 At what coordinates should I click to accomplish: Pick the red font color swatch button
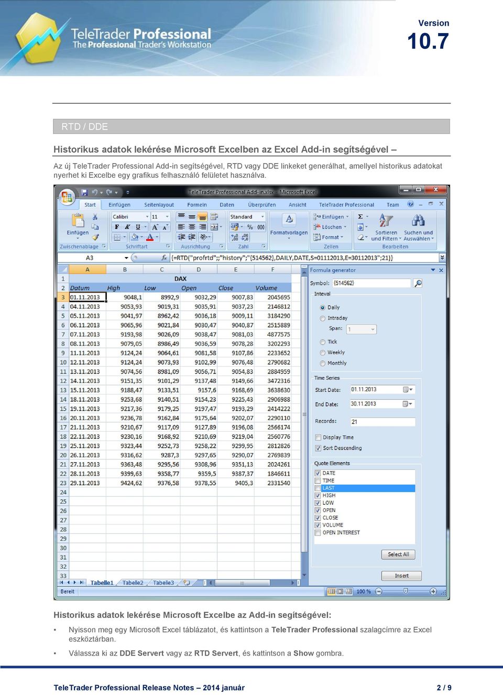click(149, 237)
